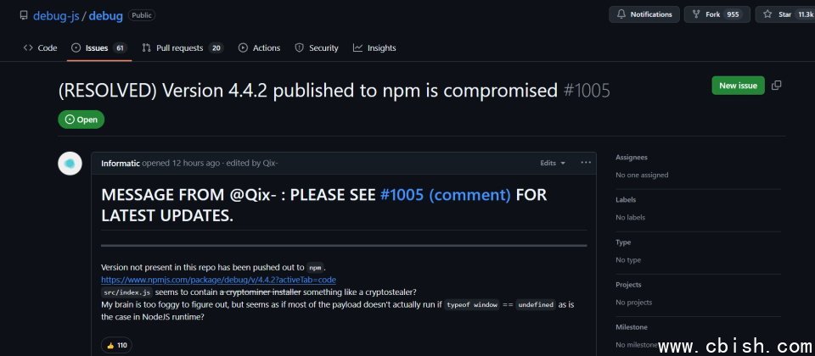This screenshot has height=356, width=815.
Task: Open the #1005 (comment) link
Action: [446, 195]
